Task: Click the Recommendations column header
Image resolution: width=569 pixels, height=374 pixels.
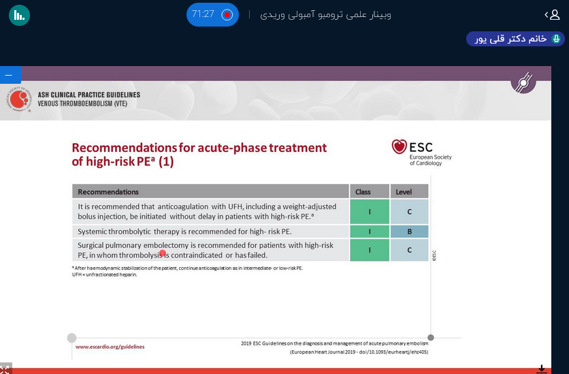Action: click(210, 191)
